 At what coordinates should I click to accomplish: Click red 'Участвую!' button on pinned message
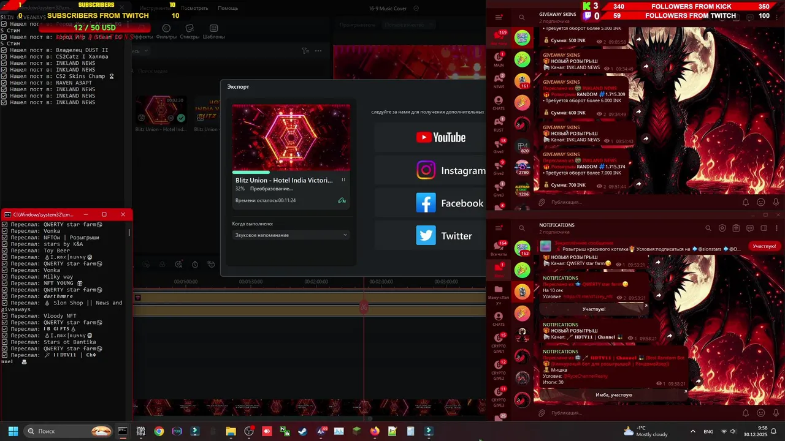pyautogui.click(x=764, y=246)
